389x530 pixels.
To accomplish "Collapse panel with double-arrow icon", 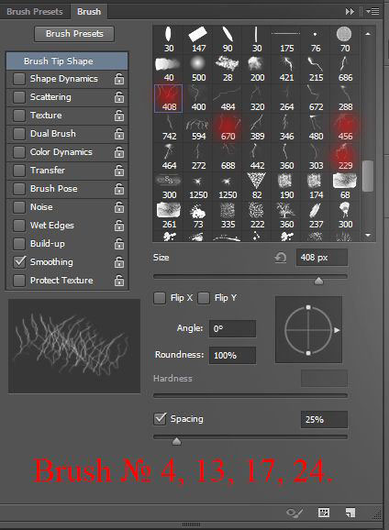I will click(350, 12).
